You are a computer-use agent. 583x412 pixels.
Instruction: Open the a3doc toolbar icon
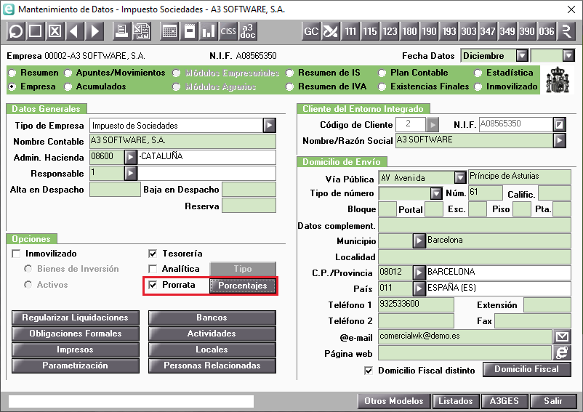tap(248, 31)
